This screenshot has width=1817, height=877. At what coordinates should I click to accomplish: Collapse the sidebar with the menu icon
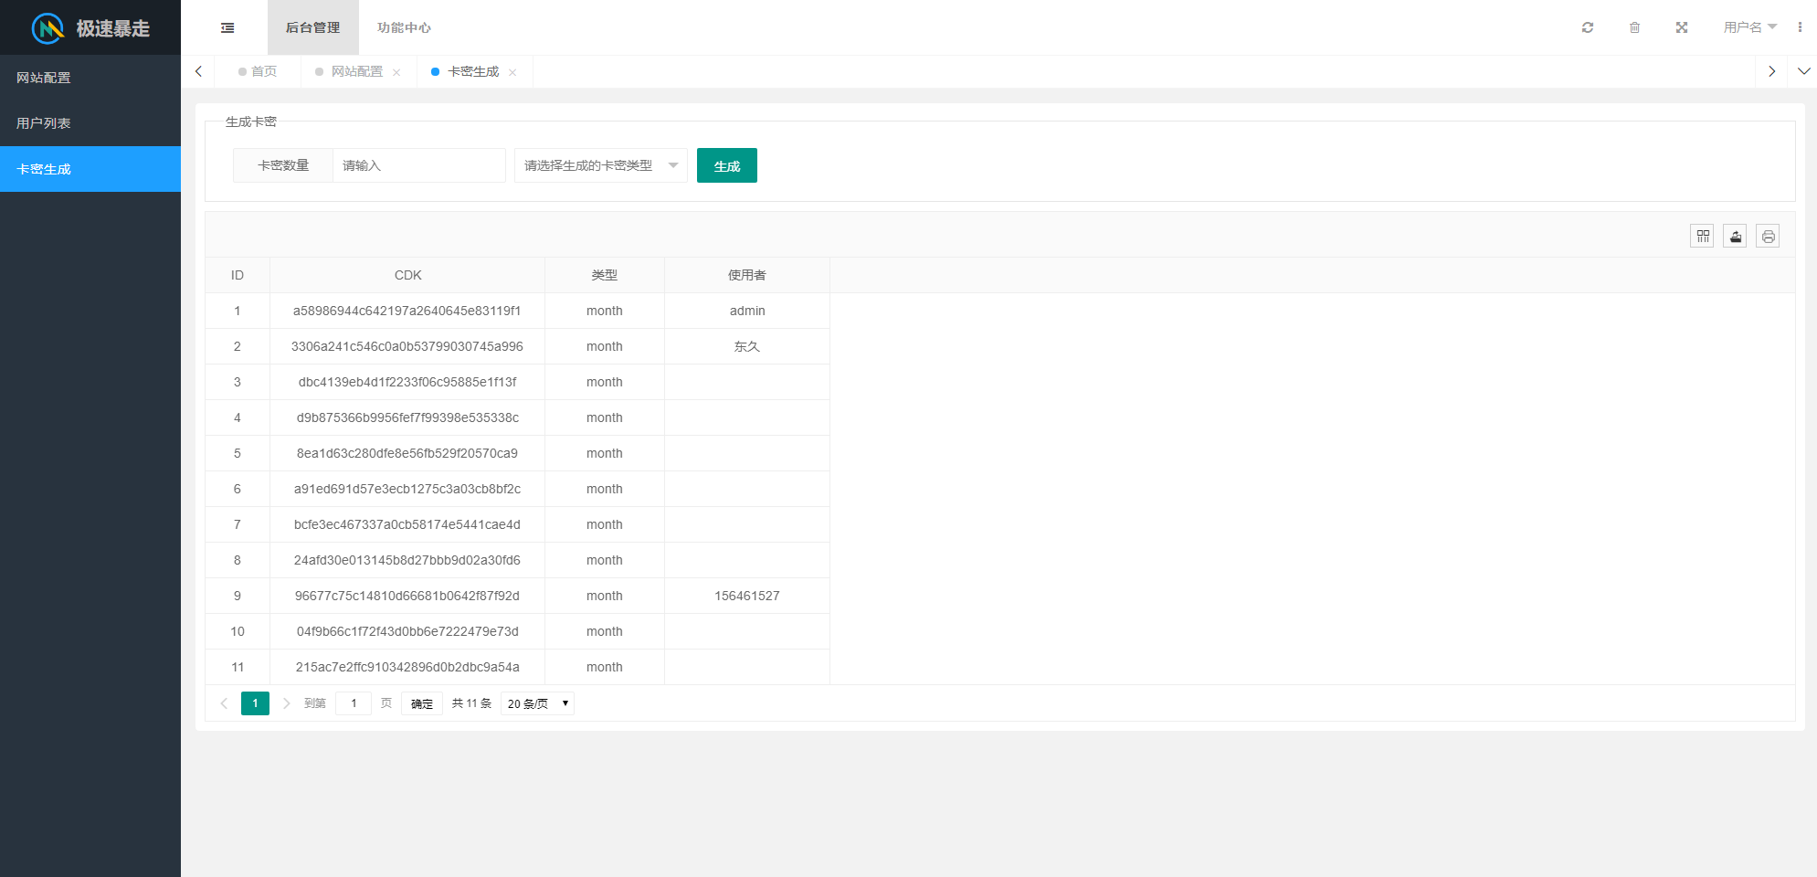(227, 27)
